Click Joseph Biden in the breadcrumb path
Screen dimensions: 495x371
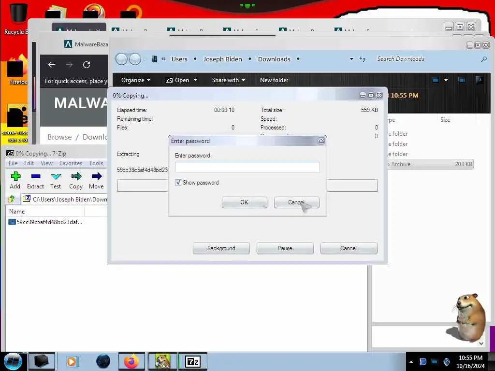point(222,59)
